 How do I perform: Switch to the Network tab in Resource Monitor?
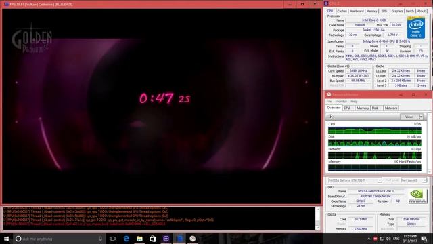click(x=391, y=108)
